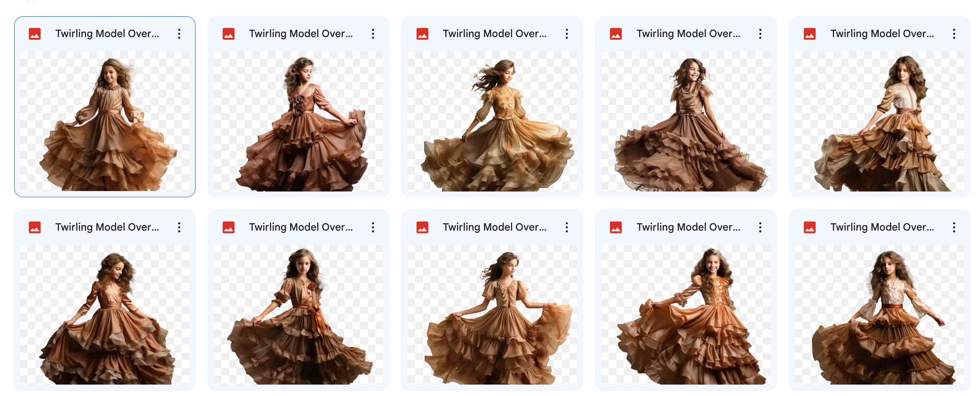Click the image file icon on the first card
The width and height of the screenshot is (977, 396).
[x=35, y=34]
